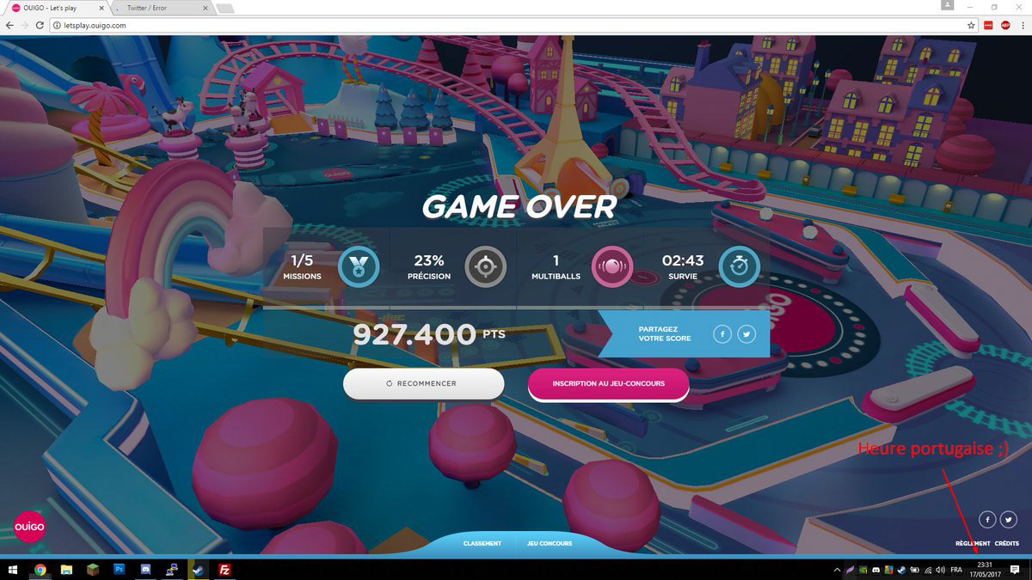Open Chrome's three-dot menu

point(1021,26)
